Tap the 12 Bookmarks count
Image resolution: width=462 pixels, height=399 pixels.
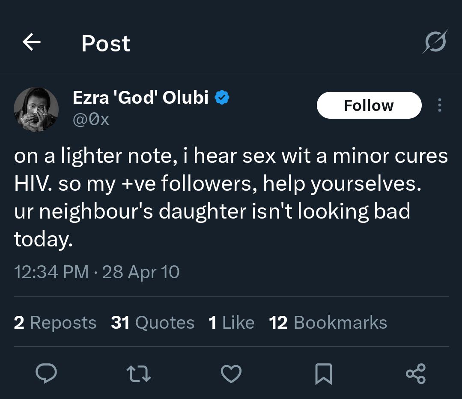[x=328, y=323]
